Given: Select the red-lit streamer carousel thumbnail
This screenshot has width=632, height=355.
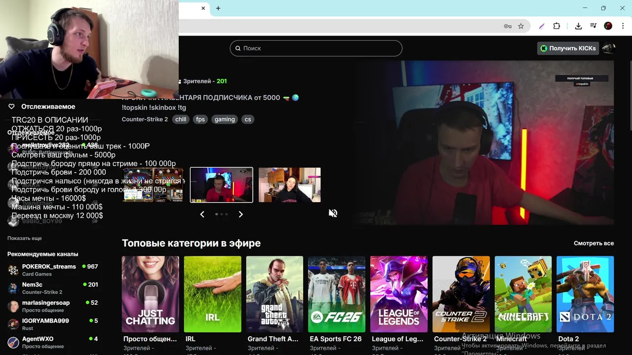Looking at the screenshot, I should (222, 185).
